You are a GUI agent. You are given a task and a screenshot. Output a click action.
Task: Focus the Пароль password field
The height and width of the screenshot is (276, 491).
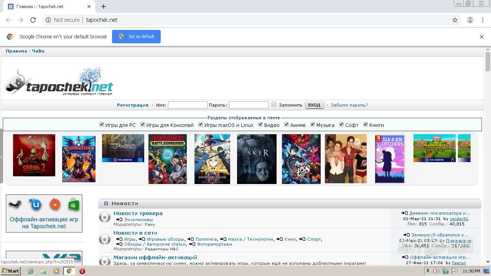tap(249, 105)
